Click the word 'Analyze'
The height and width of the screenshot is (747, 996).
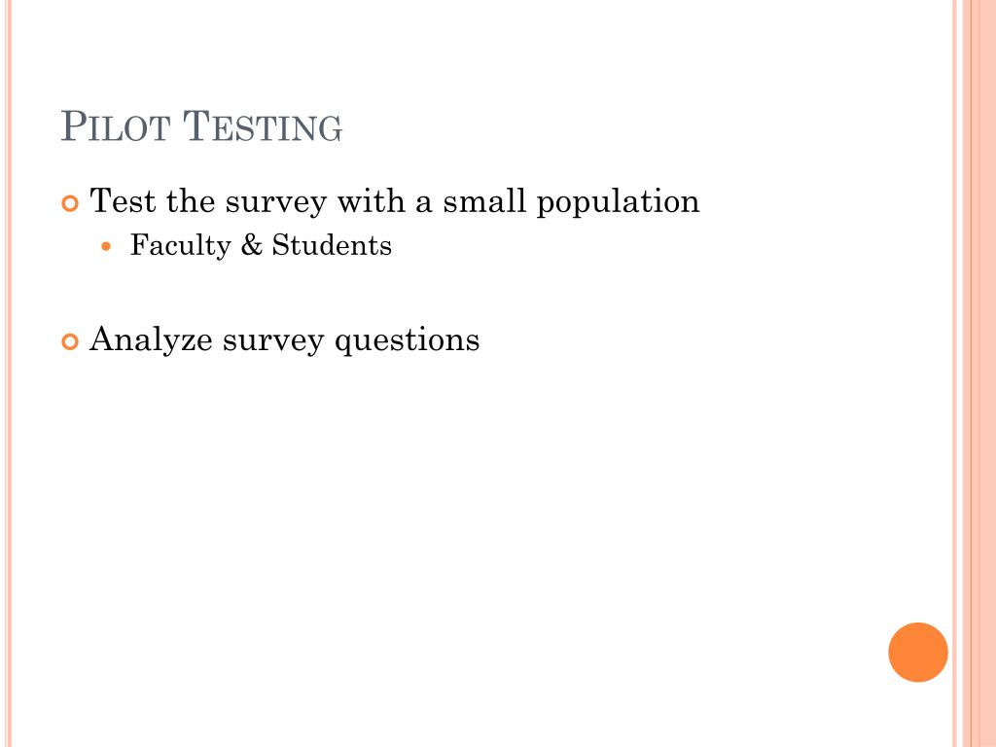pos(151,339)
